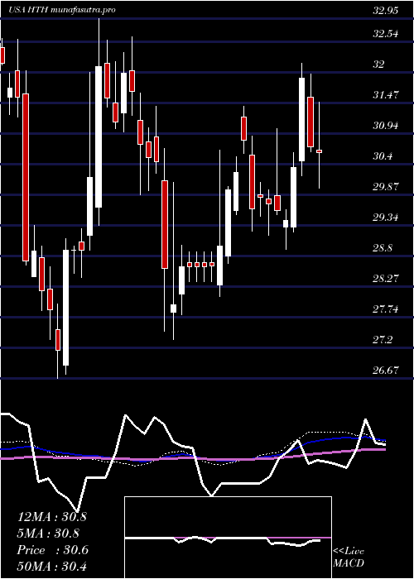414x579 pixels.
Task: Click the 29.87 price axis label
Action: point(385,187)
